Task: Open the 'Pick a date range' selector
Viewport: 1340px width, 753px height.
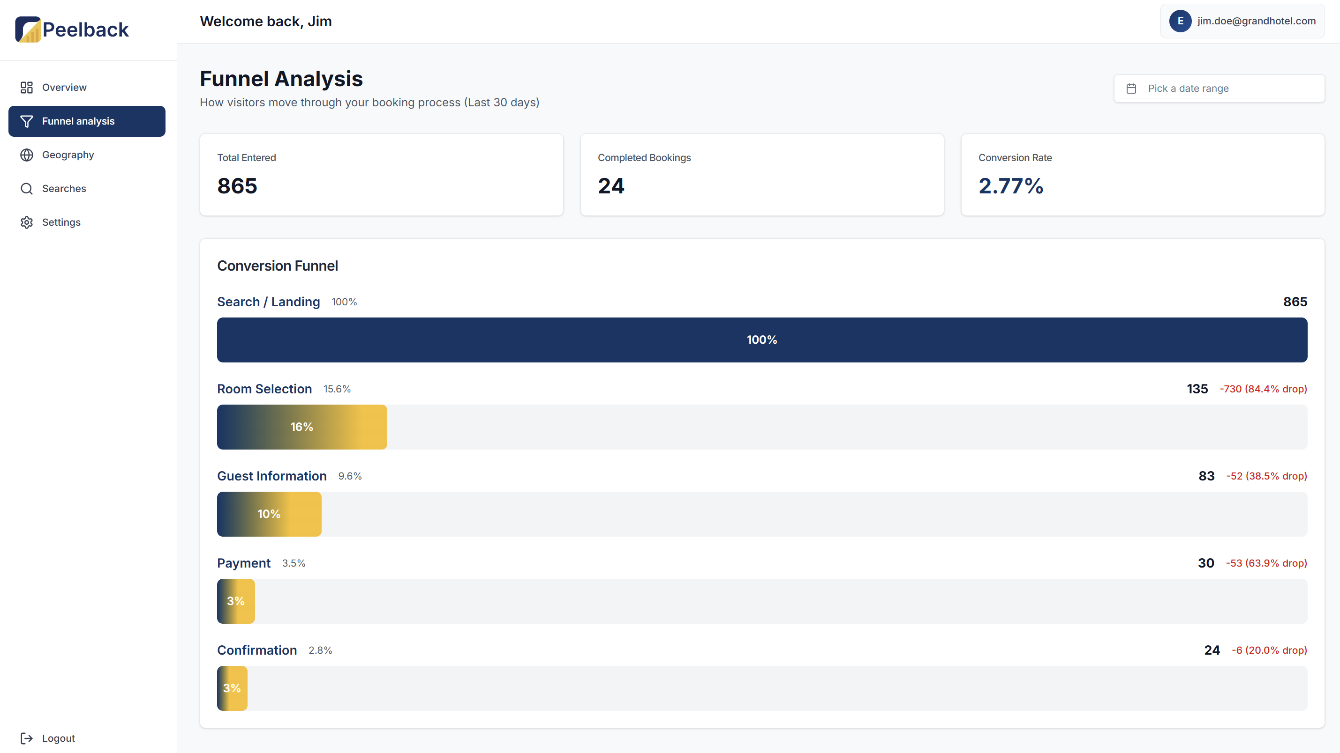Action: point(1219,89)
